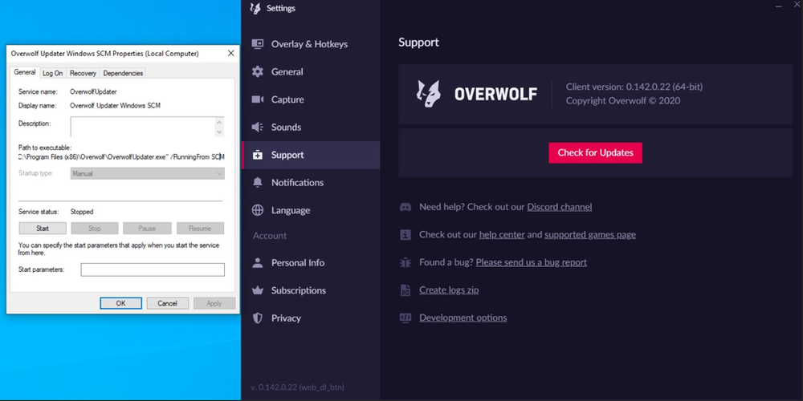Open Notifications settings
This screenshot has height=401, width=803.
pyautogui.click(x=310, y=183)
